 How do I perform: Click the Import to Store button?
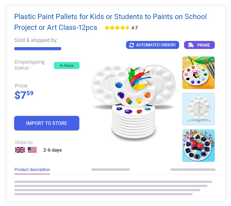[46, 123]
